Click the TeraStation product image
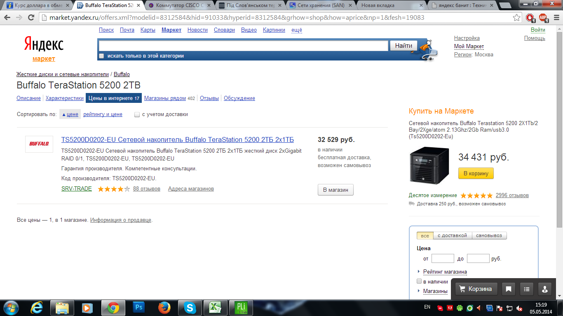This screenshot has width=563, height=316. tap(429, 165)
